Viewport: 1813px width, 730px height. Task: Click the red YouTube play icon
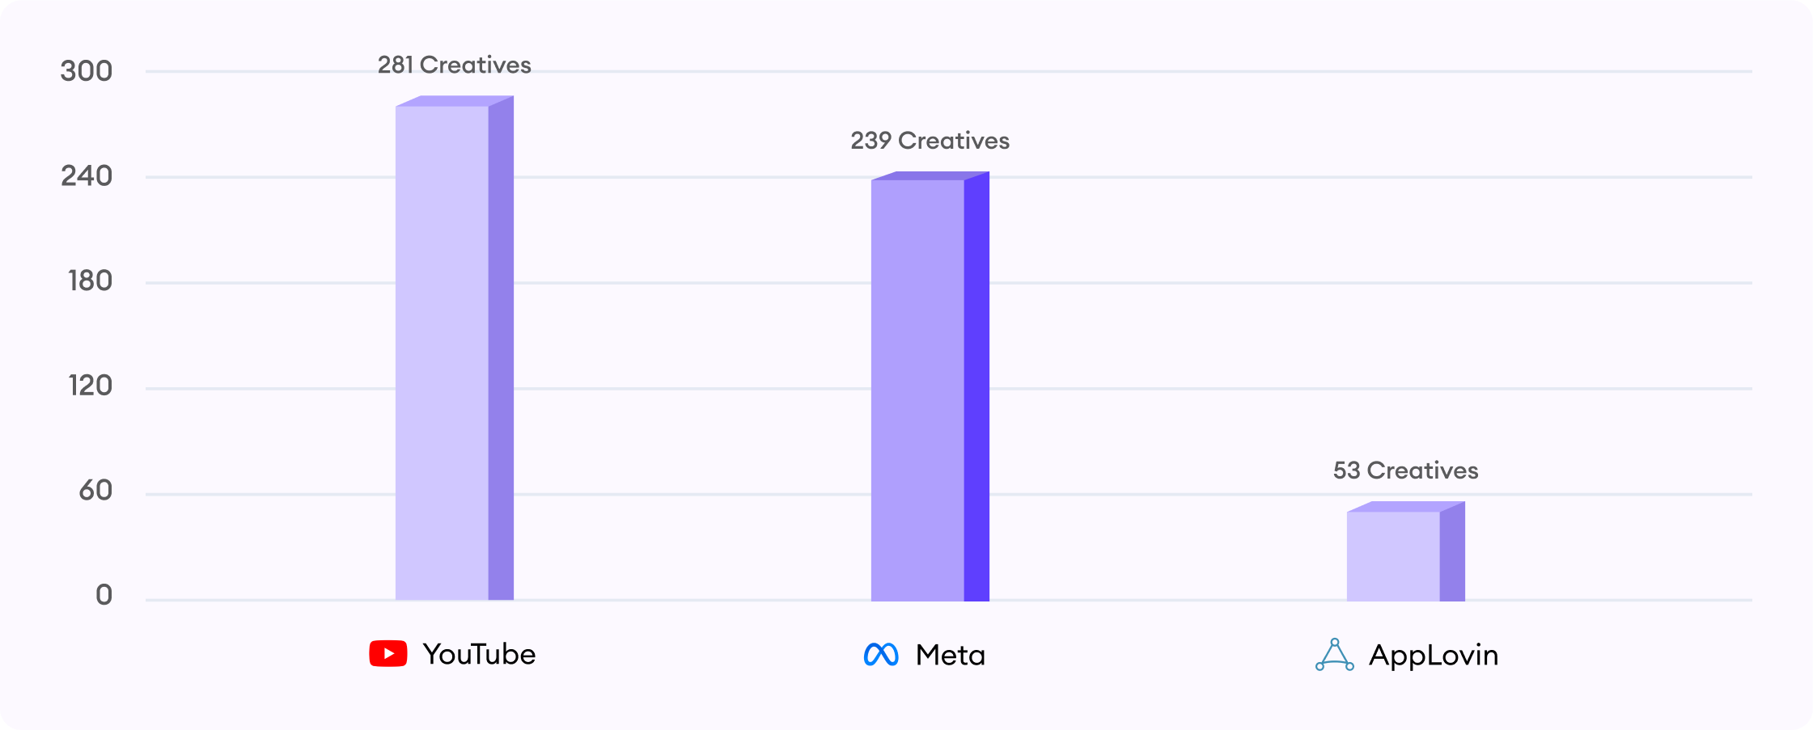(x=388, y=653)
